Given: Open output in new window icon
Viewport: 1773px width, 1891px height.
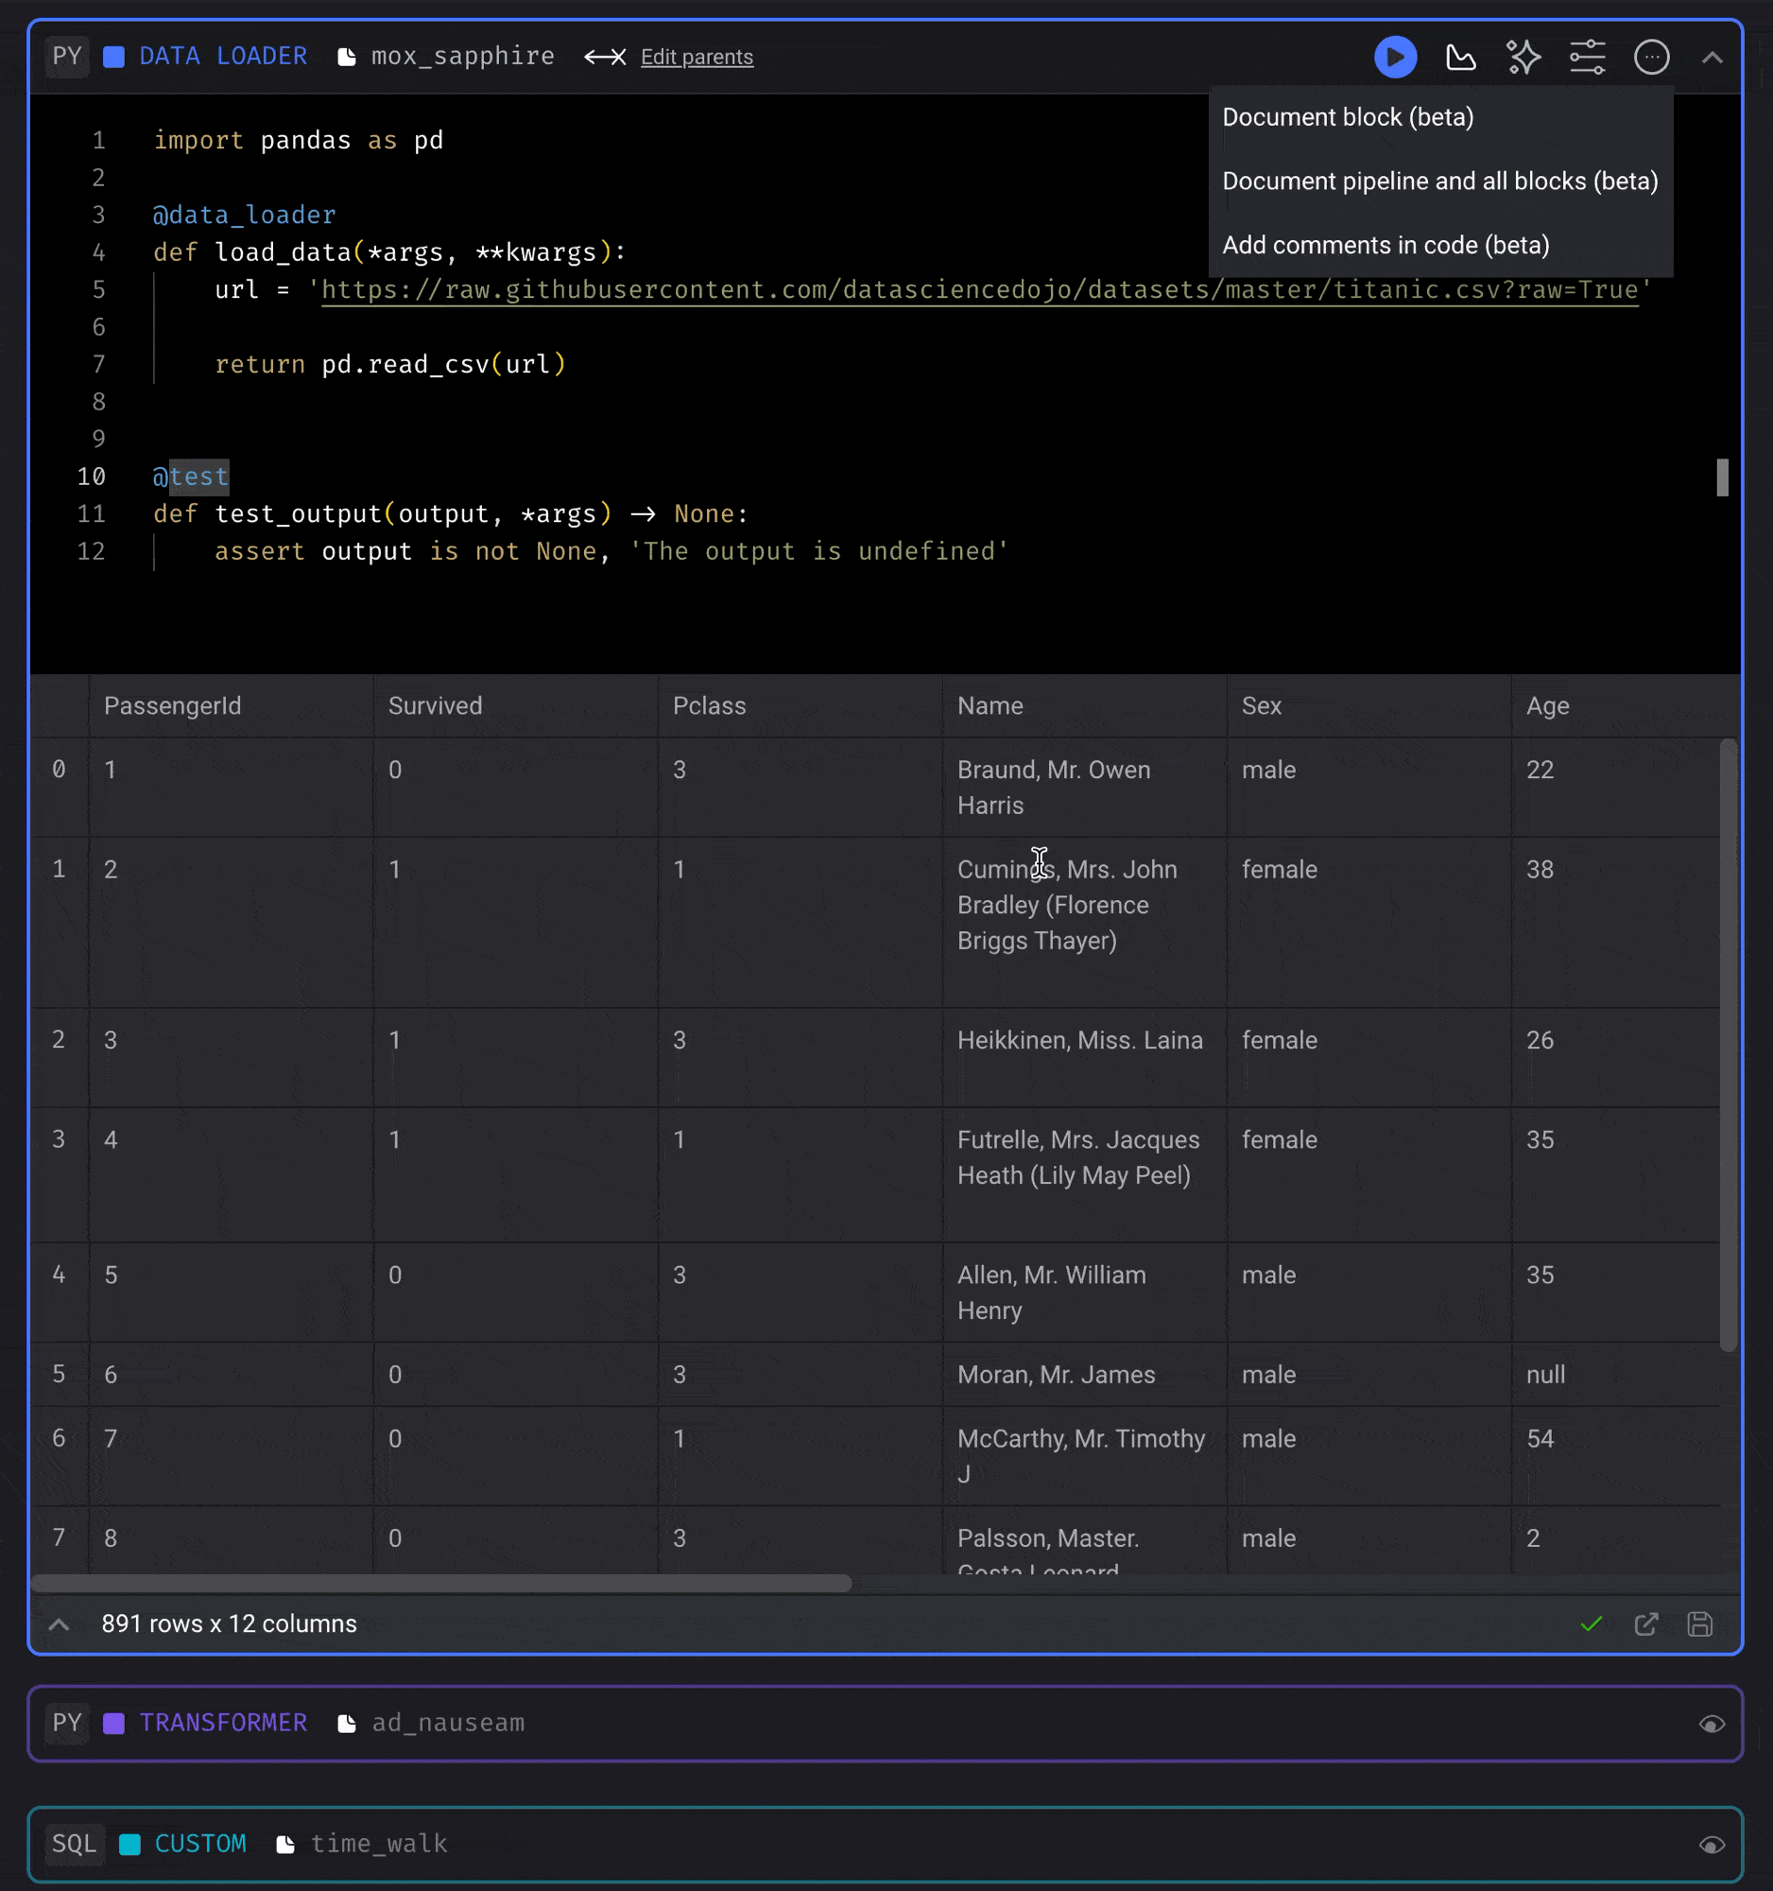Looking at the screenshot, I should [1645, 1623].
